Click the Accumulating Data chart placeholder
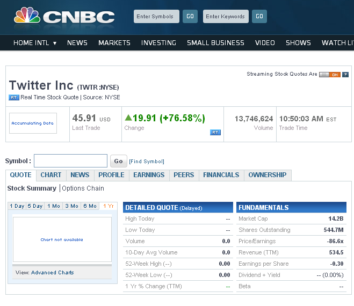This screenshot has height=306, width=354. pos(33,123)
